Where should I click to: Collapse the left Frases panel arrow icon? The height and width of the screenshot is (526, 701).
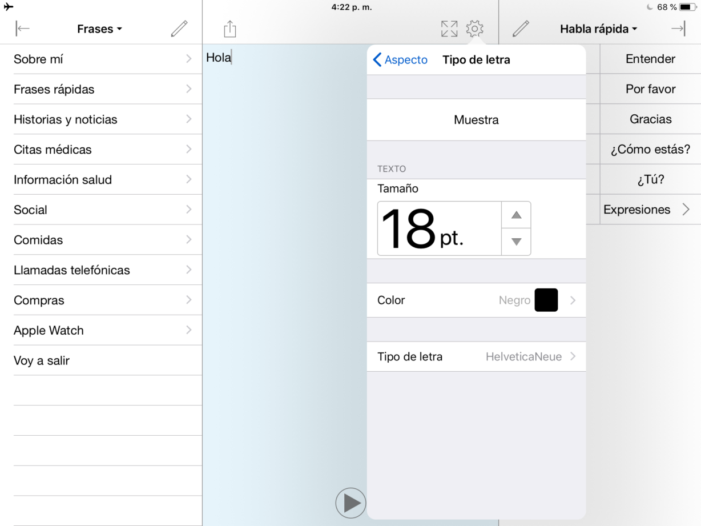23,29
